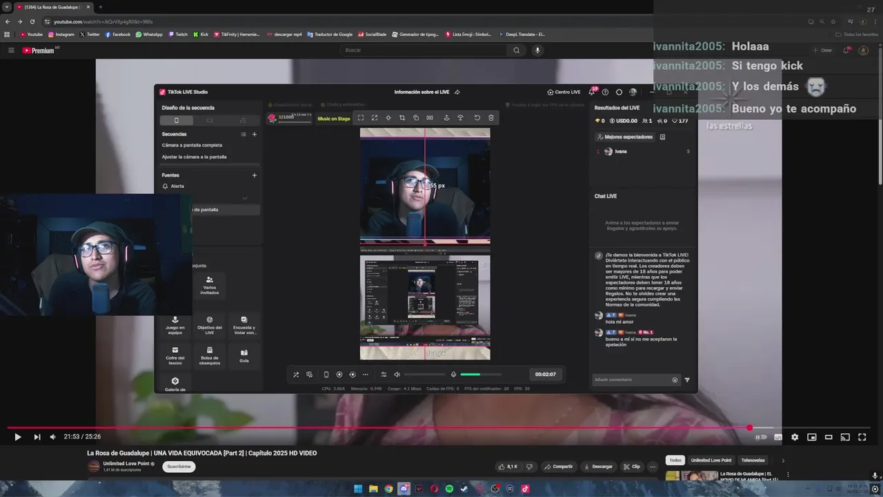Screen dimensions: 883x497
Task: Click Música on Stage label
Action: (334, 119)
